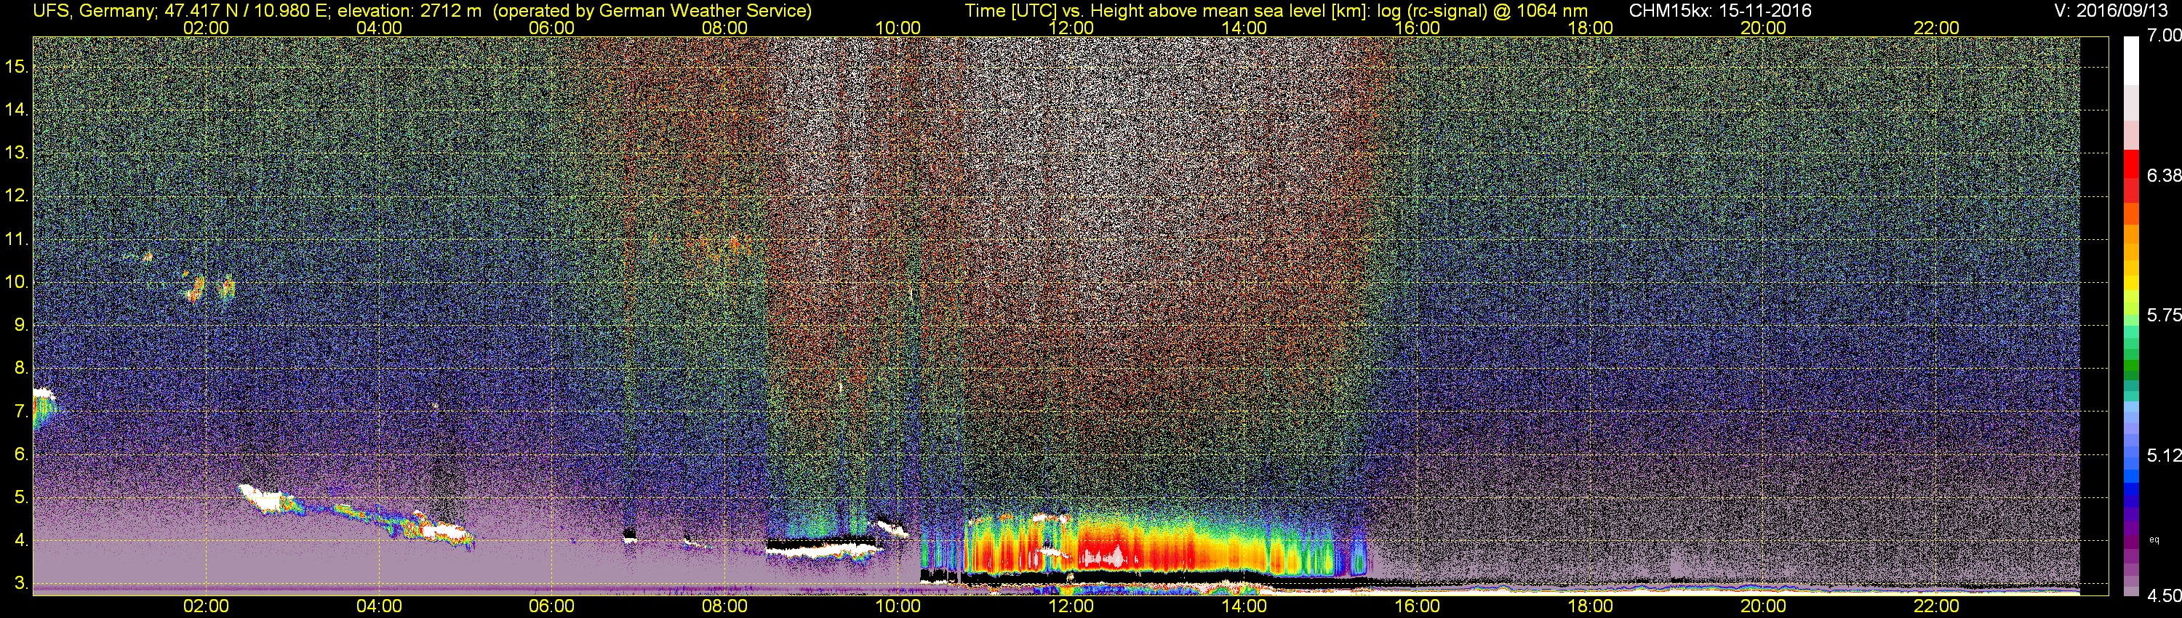2182x618 pixels.
Task: Click the station title 'UFS, Germany; 47.417 N / 10.980 E'
Action: coord(181,11)
